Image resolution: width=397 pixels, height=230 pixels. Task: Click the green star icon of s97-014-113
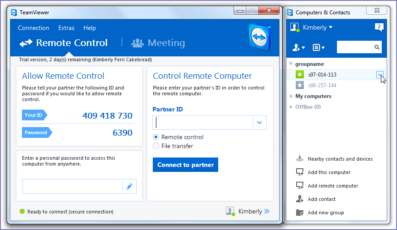click(300, 75)
